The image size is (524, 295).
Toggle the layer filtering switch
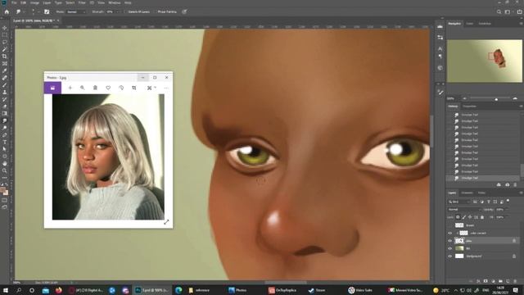click(x=508, y=201)
